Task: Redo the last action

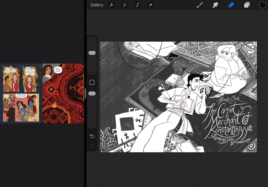Action: point(92,145)
